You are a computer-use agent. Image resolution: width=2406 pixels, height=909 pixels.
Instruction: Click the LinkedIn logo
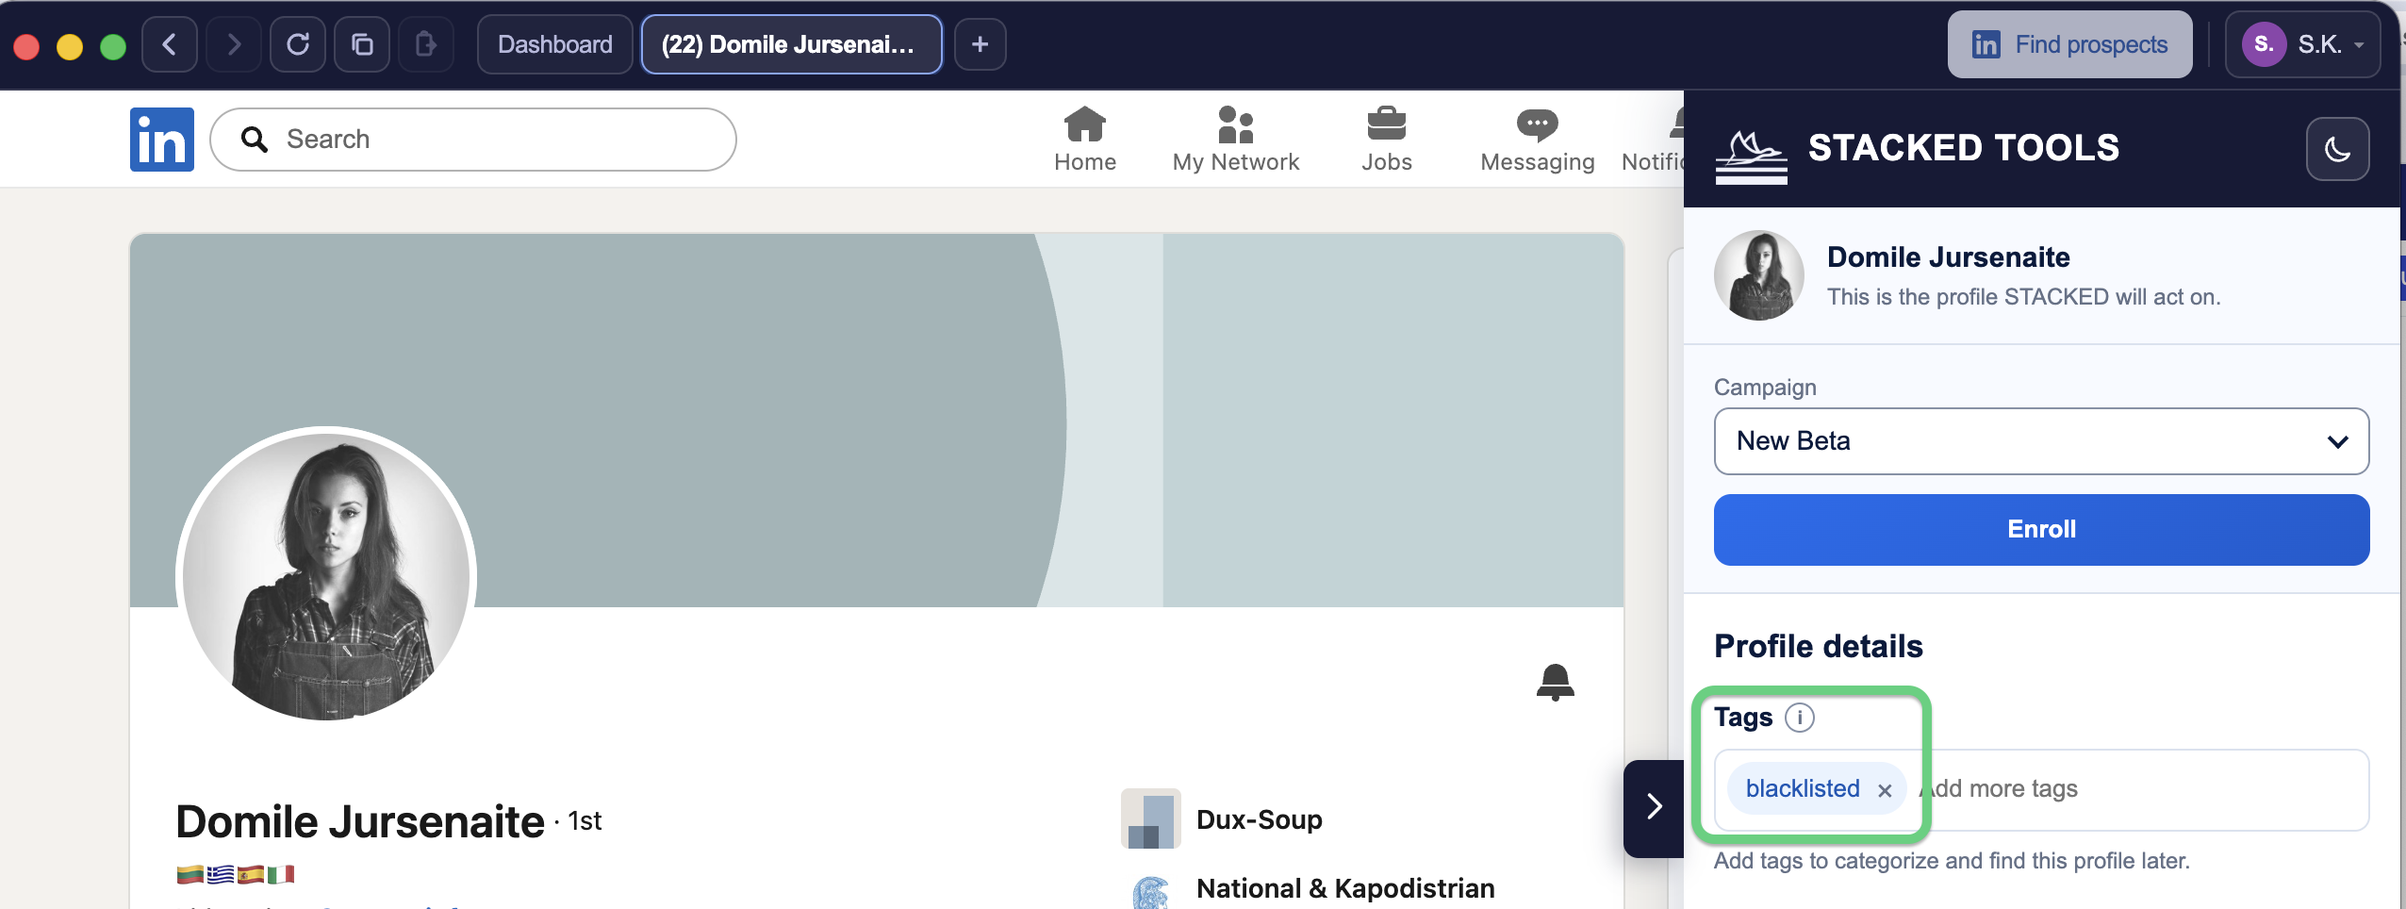tap(162, 140)
